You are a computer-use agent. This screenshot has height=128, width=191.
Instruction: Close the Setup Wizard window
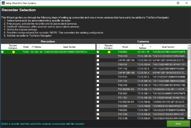(187, 3)
